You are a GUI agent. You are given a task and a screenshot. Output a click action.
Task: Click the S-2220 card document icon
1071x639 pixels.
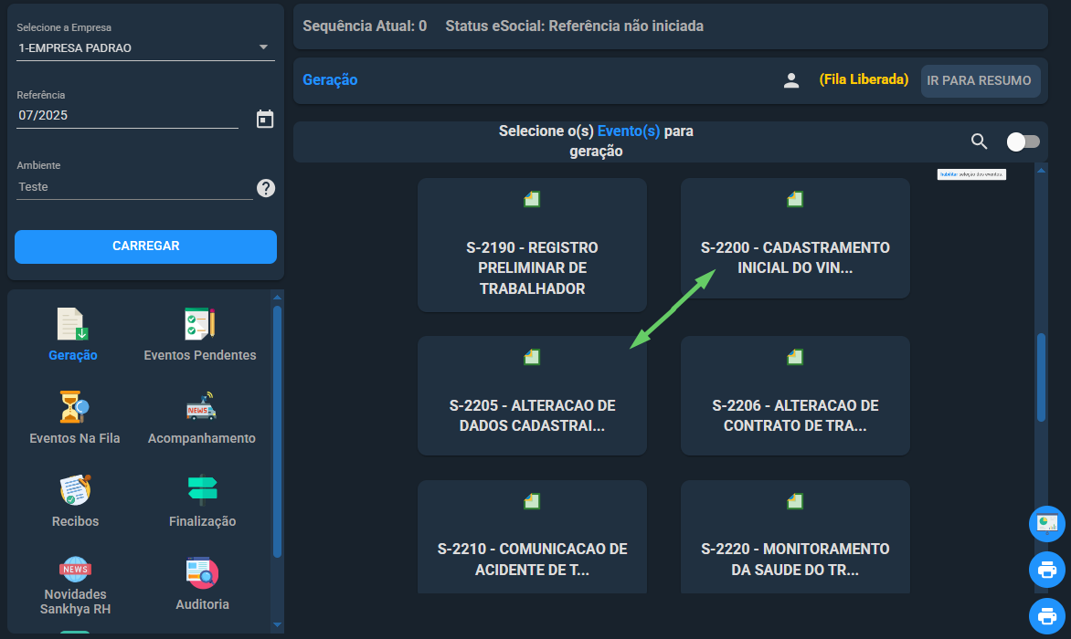click(x=795, y=501)
